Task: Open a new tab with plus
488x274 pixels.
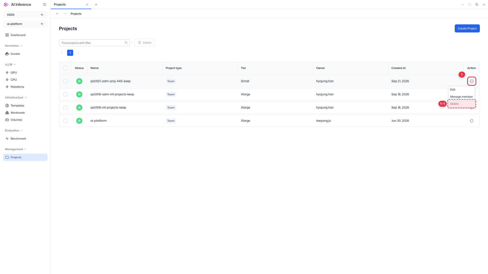Action: point(96,5)
